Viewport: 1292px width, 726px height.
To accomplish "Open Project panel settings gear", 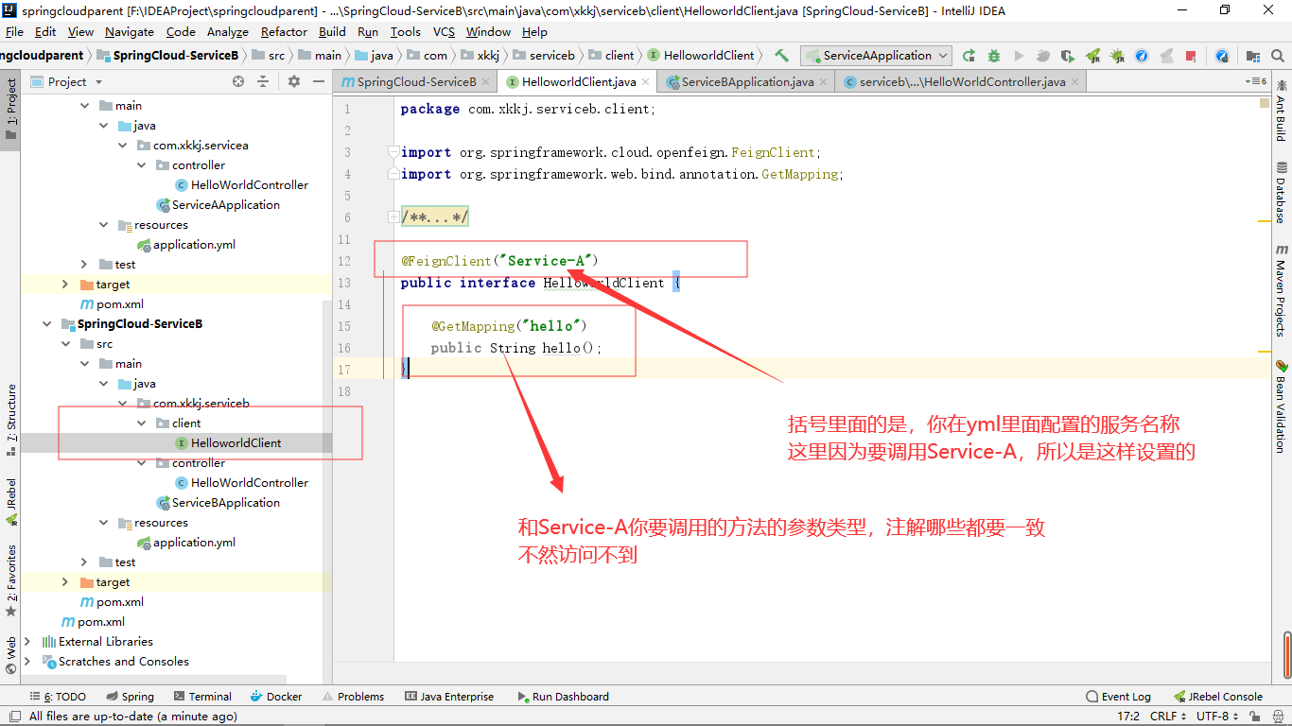I will pos(293,82).
